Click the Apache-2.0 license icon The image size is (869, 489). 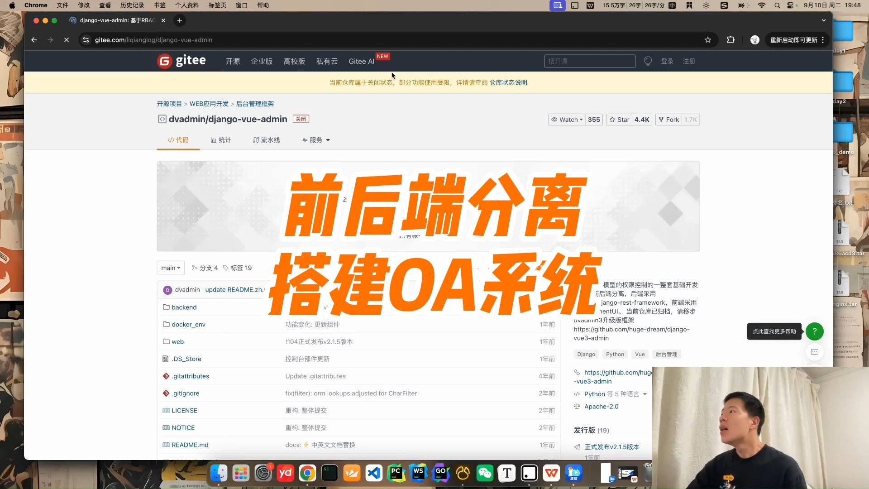(x=577, y=407)
